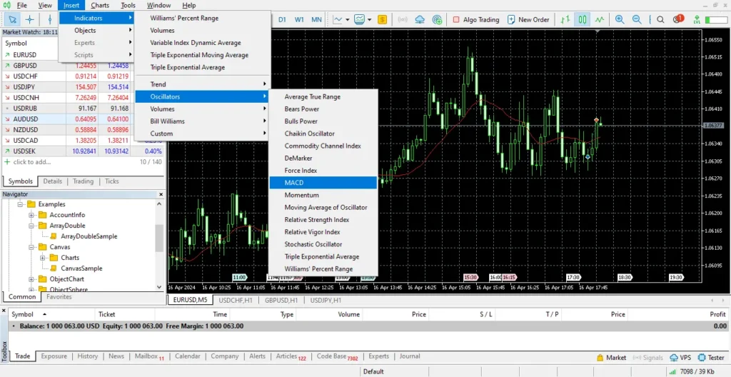The width and height of the screenshot is (731, 377).
Task: Click the green LVL level icon
Action: pos(697,19)
